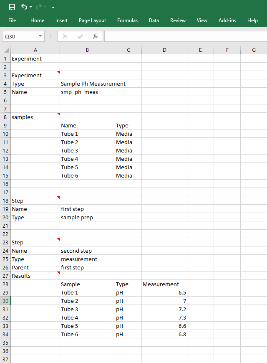Click the Save icon in title bar

tap(12, 7)
